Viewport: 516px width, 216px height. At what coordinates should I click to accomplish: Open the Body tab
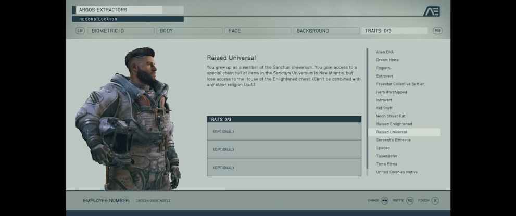[x=190, y=31]
